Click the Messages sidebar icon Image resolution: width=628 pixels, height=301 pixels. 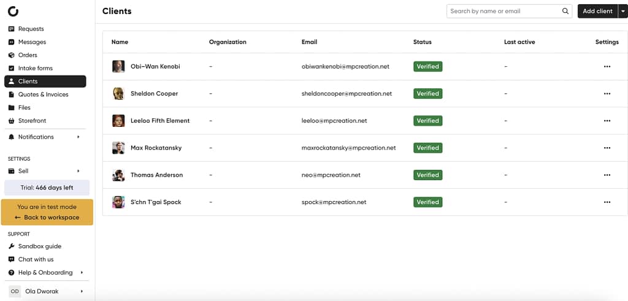point(11,42)
